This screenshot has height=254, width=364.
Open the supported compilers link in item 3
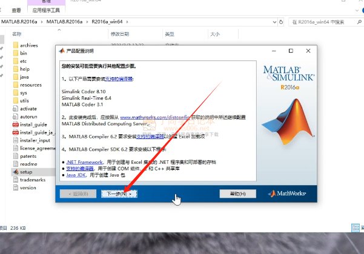150,137
